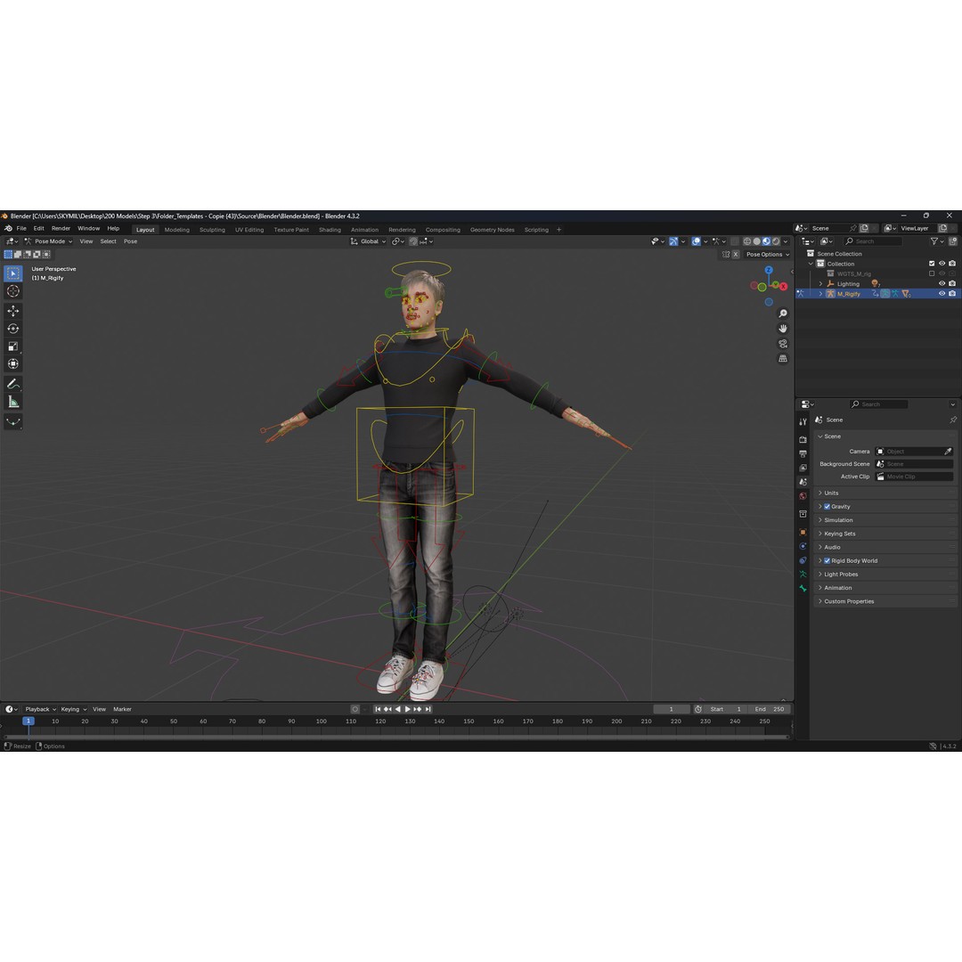
Task: Click the zoom magnifier viewport icon
Action: tap(783, 314)
